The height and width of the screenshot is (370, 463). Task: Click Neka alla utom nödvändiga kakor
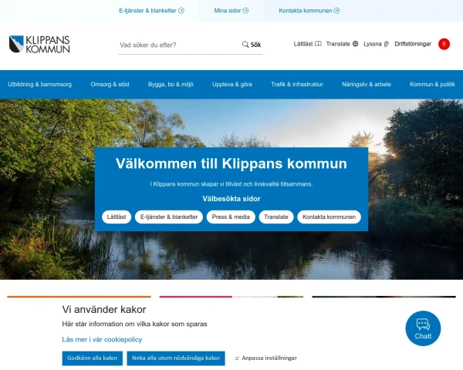pos(176,358)
